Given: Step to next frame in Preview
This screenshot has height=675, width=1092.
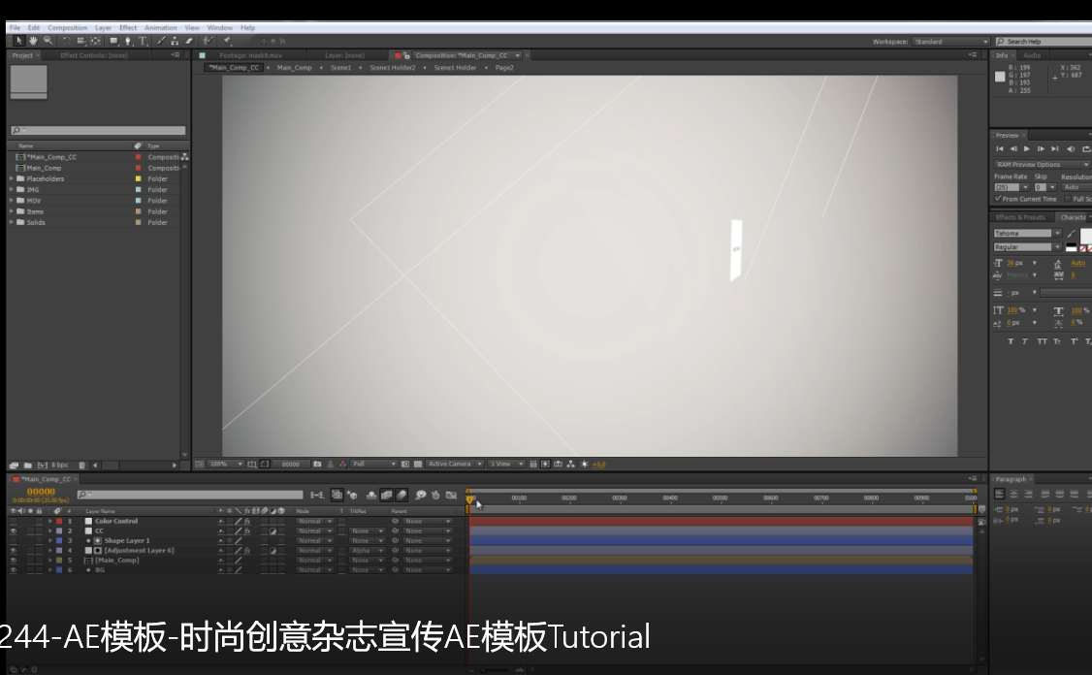Looking at the screenshot, I should coord(1041,149).
